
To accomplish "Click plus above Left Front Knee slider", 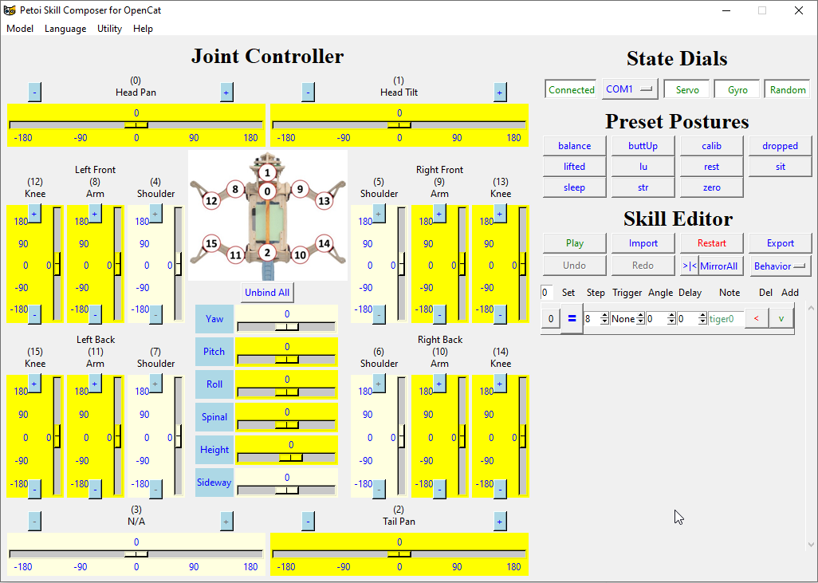I will coord(34,214).
